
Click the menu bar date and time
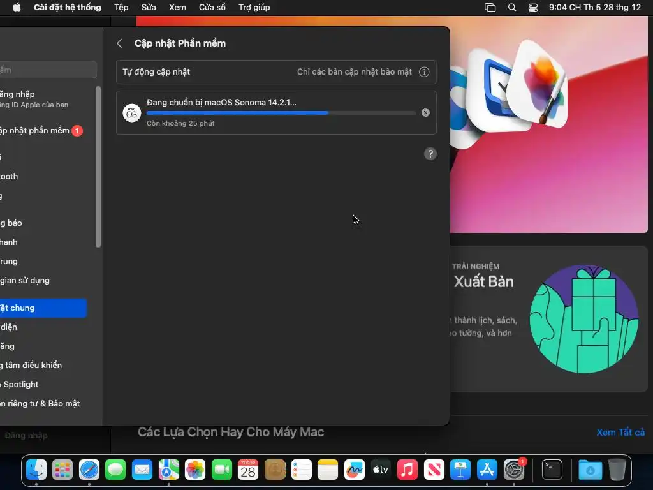[x=595, y=8]
